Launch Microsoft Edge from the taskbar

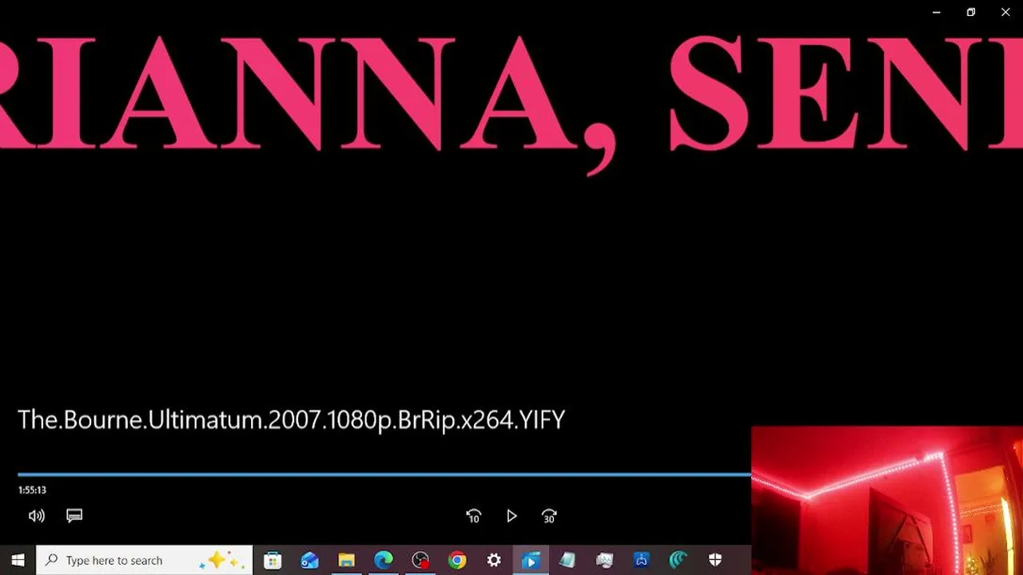384,560
